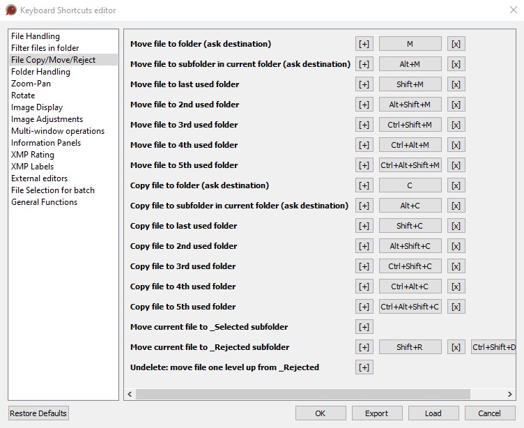Delete the Ctrl+Alt+Shift+C shortcut with [x]

pyautogui.click(x=456, y=307)
